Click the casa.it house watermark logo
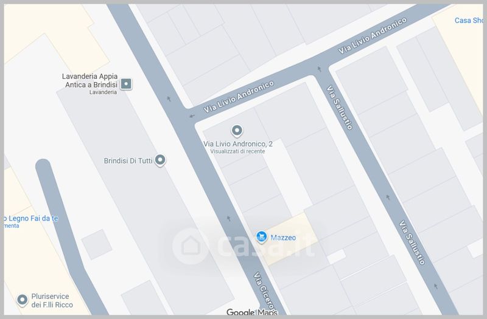The height and width of the screenshot is (319, 487). click(x=191, y=246)
